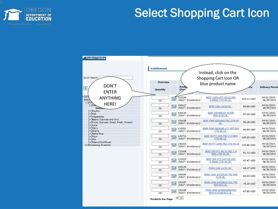Expand Beans (Canned and Dry) category

(90, 119)
